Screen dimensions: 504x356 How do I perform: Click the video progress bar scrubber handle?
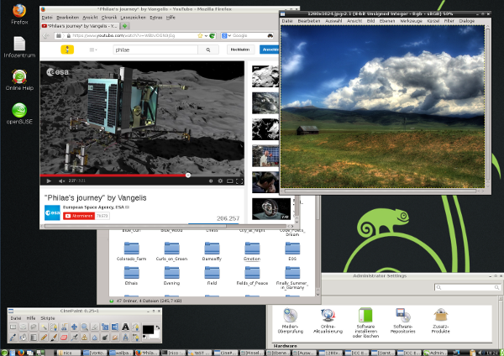[188, 175]
